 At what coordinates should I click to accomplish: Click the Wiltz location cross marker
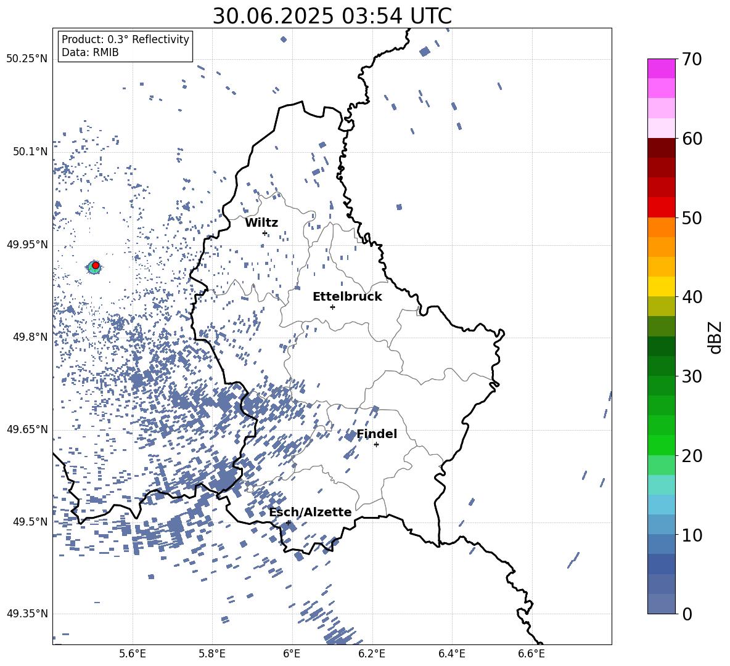coord(265,233)
